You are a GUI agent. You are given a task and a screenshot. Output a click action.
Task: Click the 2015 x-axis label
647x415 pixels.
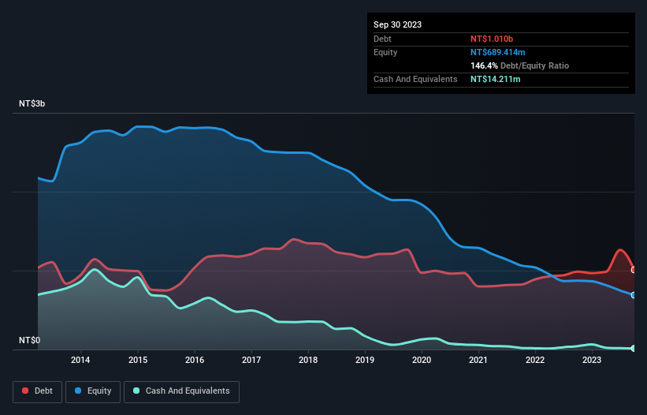[138, 360]
